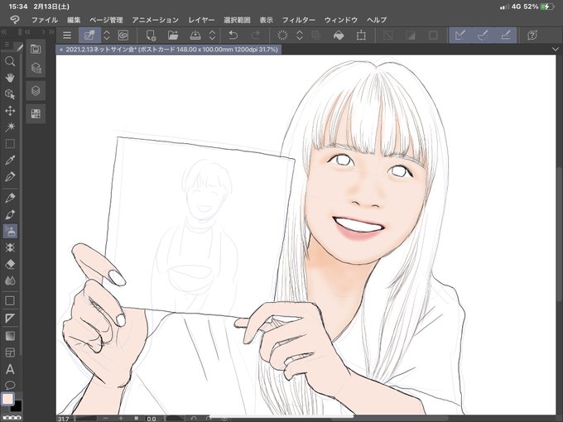Click the Scale/Rotate transform icon

point(361,35)
